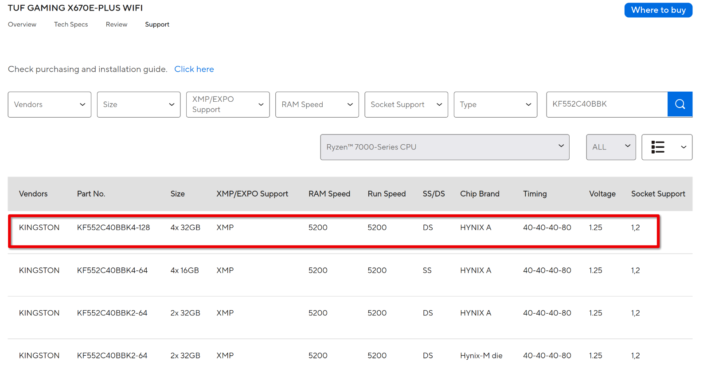This screenshot has height=377, width=707.
Task: Click the 4x 16GB size cell
Action: click(x=185, y=270)
